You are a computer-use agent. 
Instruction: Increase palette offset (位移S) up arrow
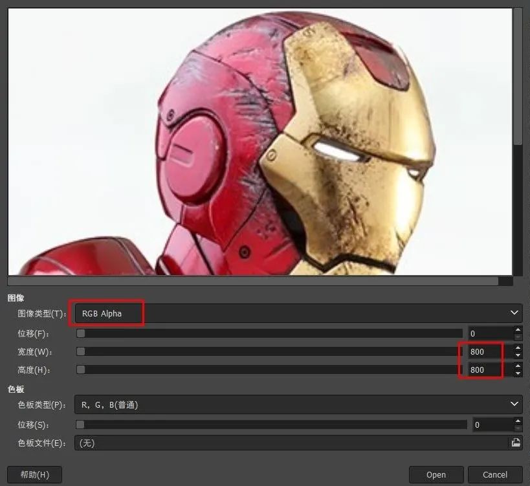pos(518,421)
